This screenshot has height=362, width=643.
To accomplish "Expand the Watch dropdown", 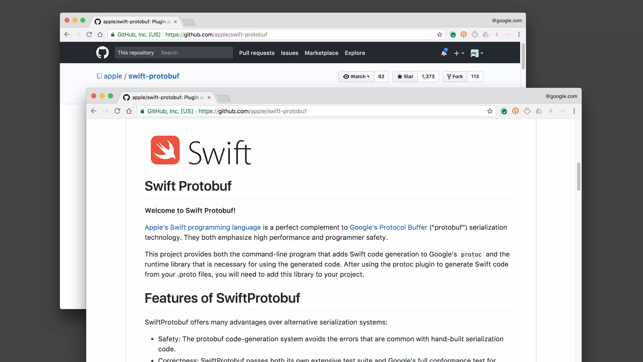I will 356,76.
